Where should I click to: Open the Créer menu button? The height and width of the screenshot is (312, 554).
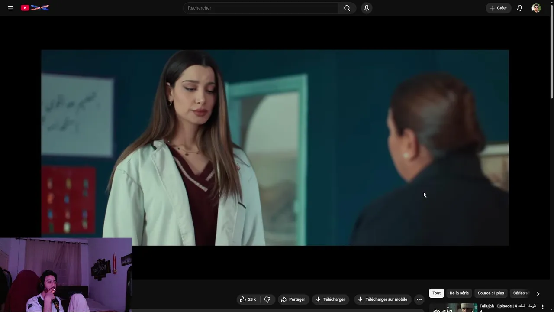498,8
